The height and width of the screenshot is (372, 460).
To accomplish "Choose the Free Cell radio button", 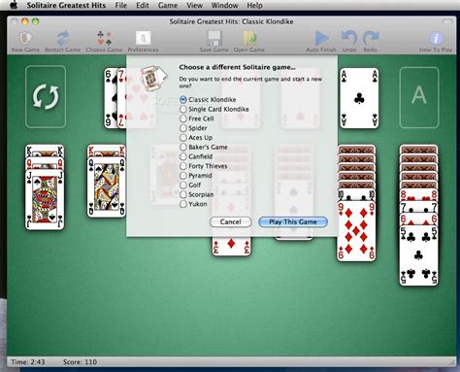I will point(183,118).
